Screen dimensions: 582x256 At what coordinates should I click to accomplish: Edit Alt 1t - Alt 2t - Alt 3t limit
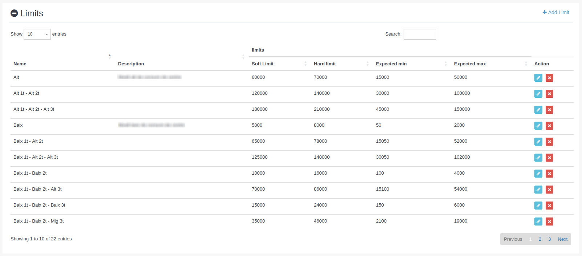coord(538,110)
